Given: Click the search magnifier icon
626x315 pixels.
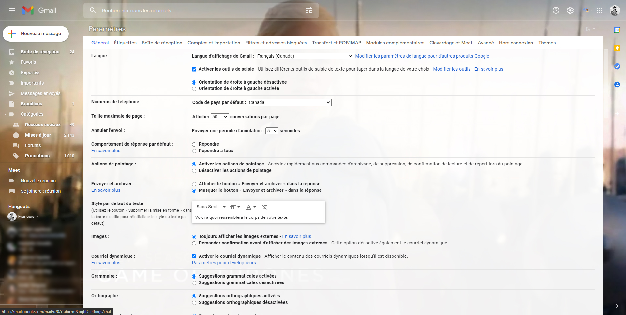Looking at the screenshot, I should [x=93, y=10].
